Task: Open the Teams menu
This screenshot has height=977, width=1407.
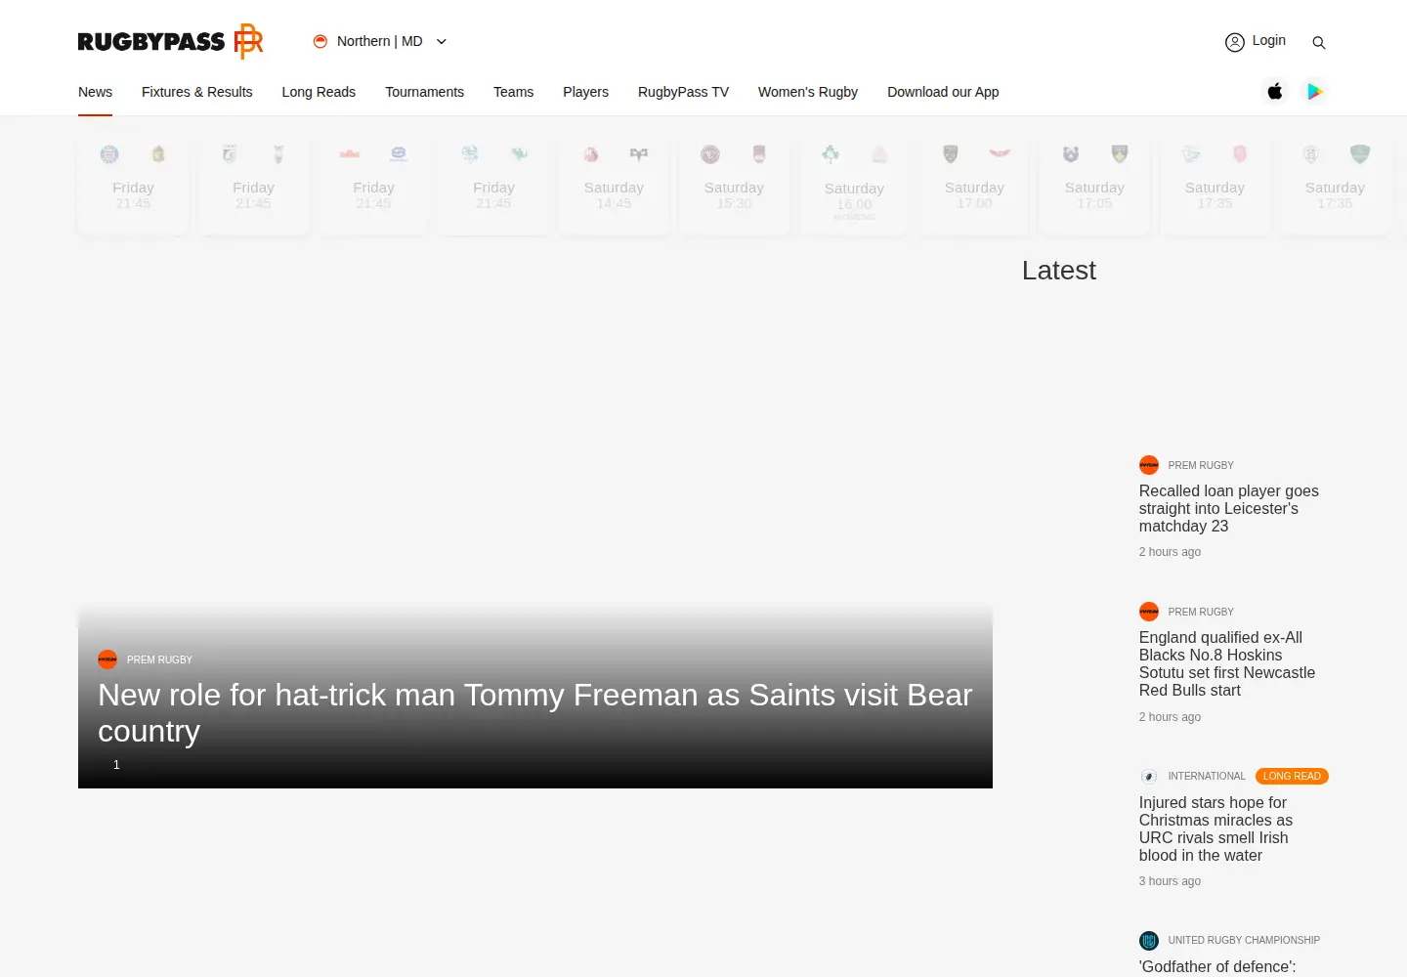Action: pos(513,92)
